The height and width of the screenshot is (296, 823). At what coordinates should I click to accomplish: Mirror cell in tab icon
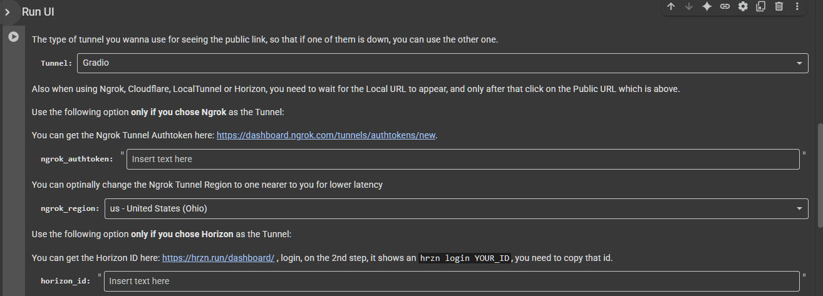(x=760, y=6)
